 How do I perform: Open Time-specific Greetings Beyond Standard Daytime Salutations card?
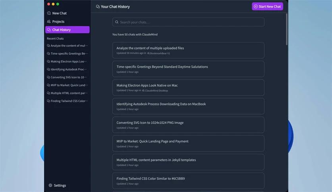coord(188,69)
